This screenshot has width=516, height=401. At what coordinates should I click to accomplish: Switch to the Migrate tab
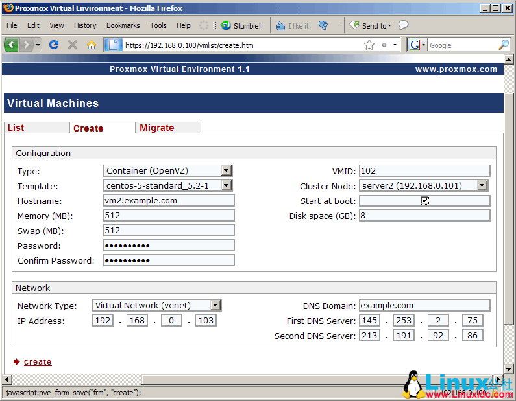(x=157, y=128)
